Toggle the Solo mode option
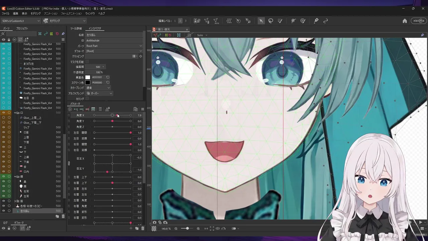428x241 pixels. [202, 35]
